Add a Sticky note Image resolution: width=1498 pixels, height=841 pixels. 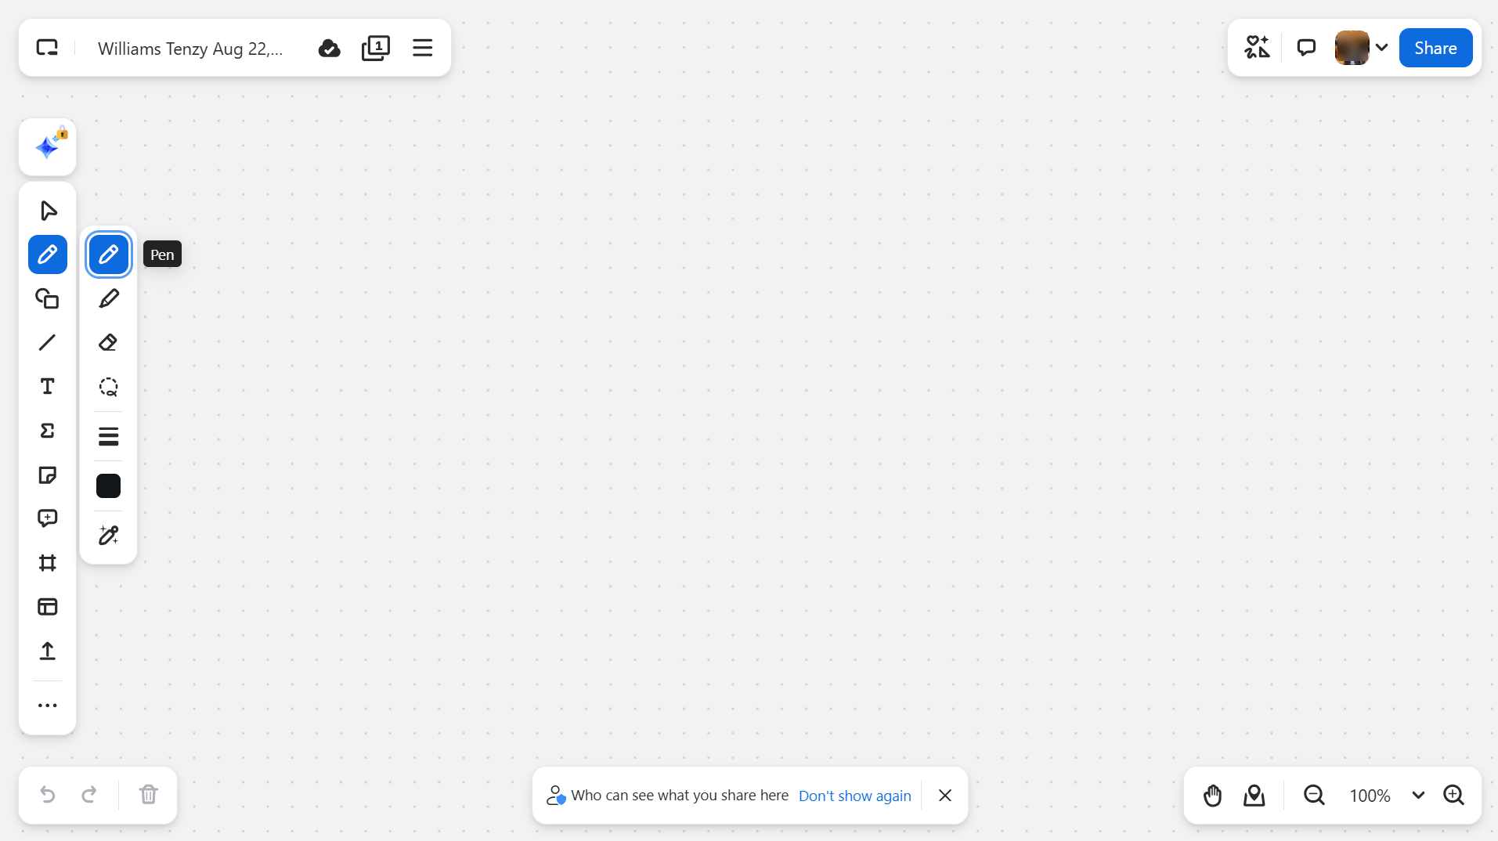click(48, 475)
